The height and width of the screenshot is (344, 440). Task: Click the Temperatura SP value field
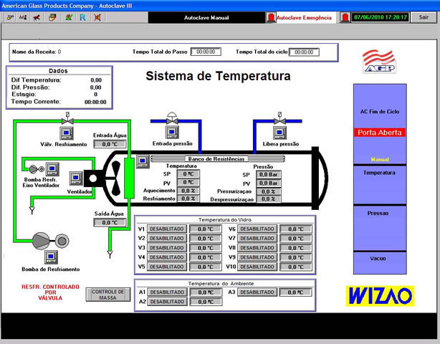coord(188,174)
